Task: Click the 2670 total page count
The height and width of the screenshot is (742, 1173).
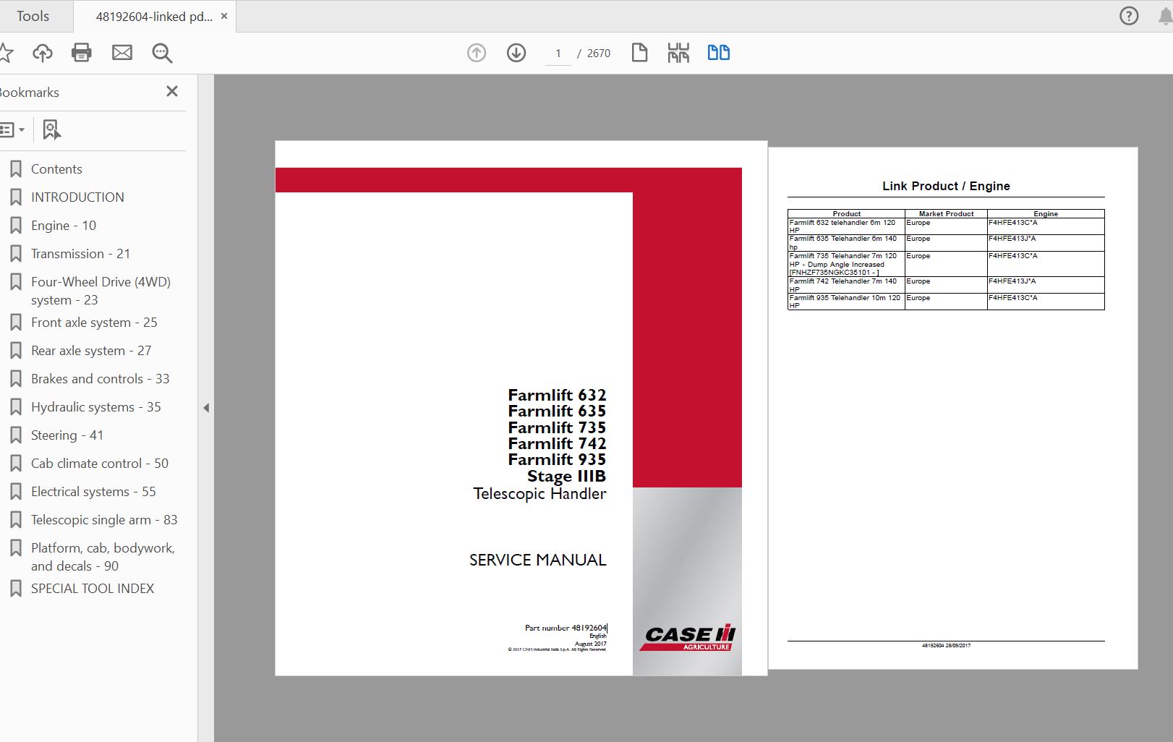Action: click(x=599, y=54)
